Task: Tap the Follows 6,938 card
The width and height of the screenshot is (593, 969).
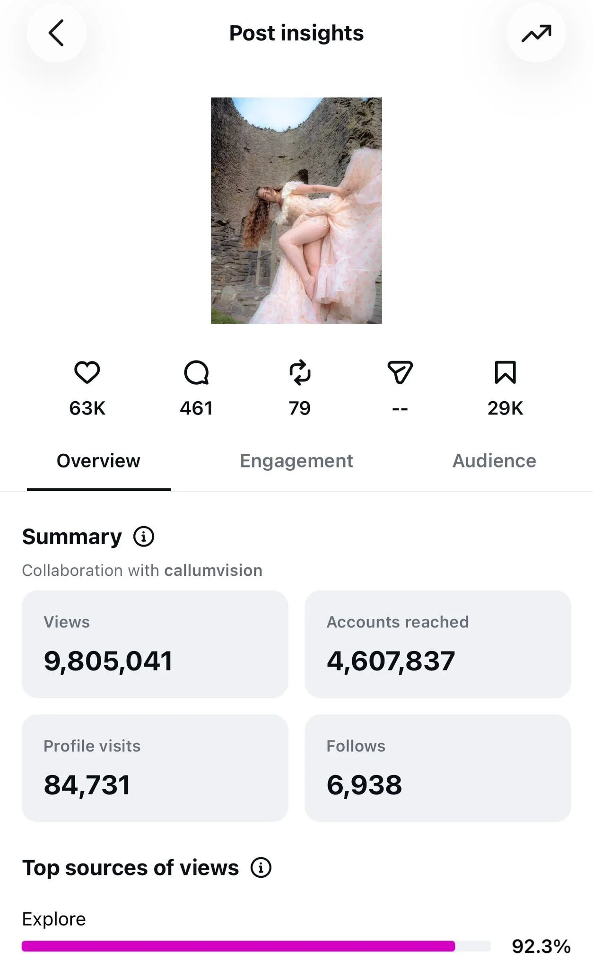Action: (x=438, y=768)
